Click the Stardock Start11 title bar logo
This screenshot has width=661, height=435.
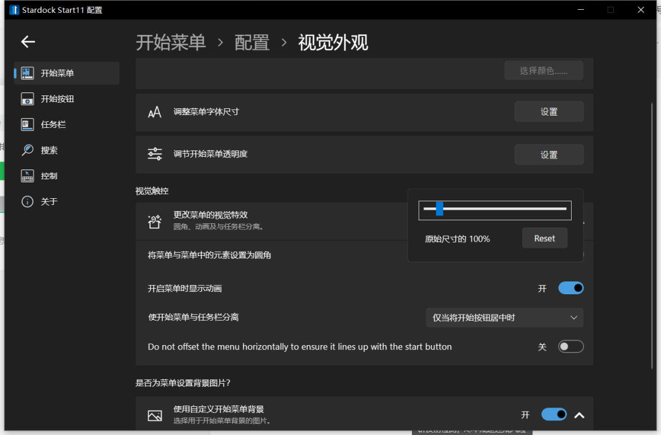(14, 10)
